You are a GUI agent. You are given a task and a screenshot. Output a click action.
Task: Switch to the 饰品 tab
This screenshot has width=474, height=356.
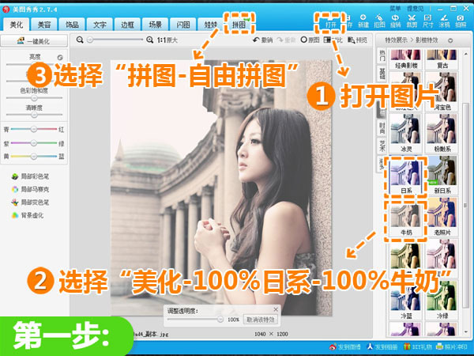click(x=72, y=25)
